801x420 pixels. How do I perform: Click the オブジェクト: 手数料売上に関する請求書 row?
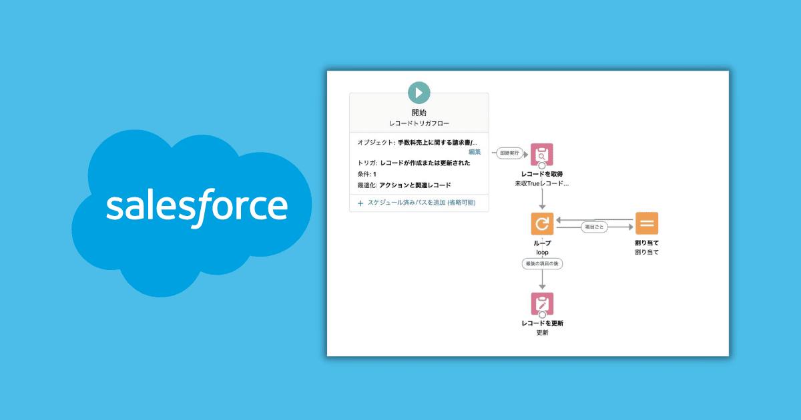click(x=417, y=143)
